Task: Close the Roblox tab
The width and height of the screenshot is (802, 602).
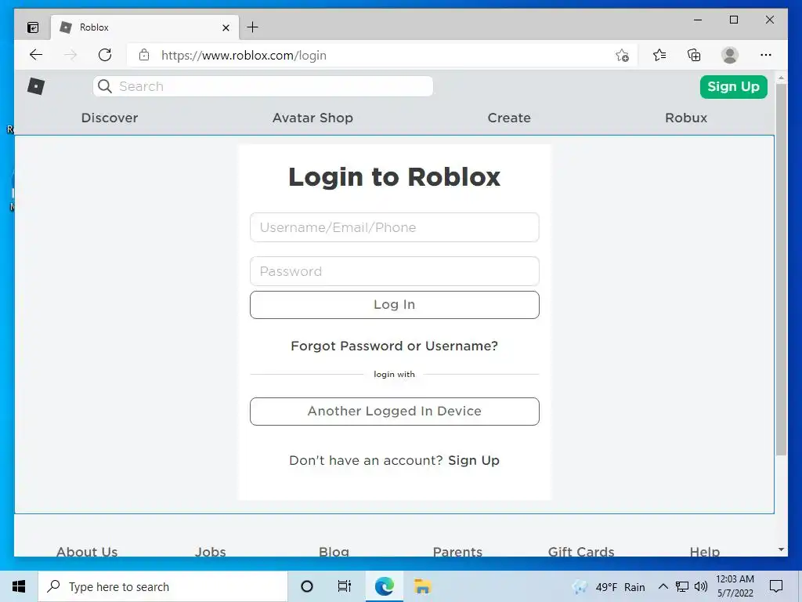Action: pos(226,27)
